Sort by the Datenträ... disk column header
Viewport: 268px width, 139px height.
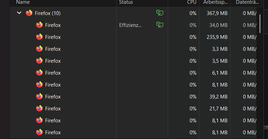point(246,2)
